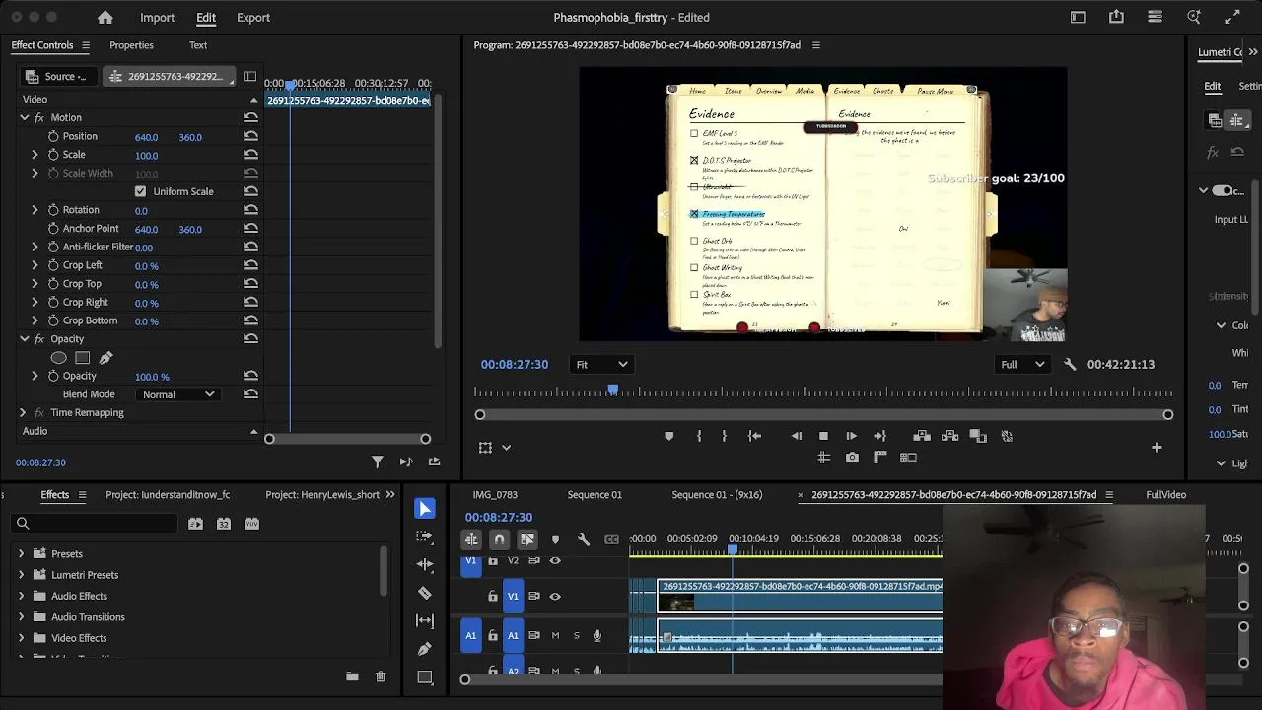Expand the Rotation property
Viewport: 1262px width, 710px height.
click(35, 210)
